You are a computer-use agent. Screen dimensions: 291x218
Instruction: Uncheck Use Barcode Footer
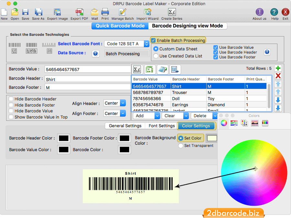point(215,57)
